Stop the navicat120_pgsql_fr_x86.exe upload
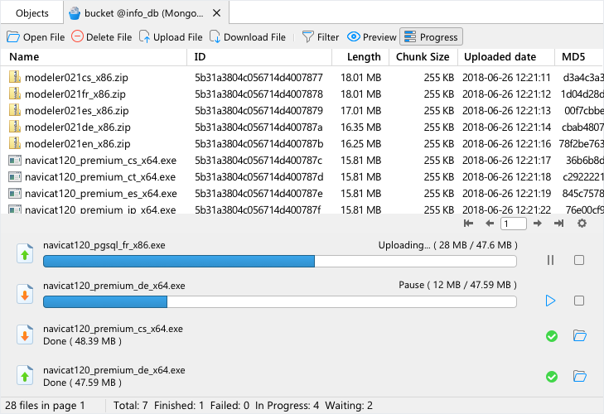This screenshot has height=414, width=604. click(579, 260)
